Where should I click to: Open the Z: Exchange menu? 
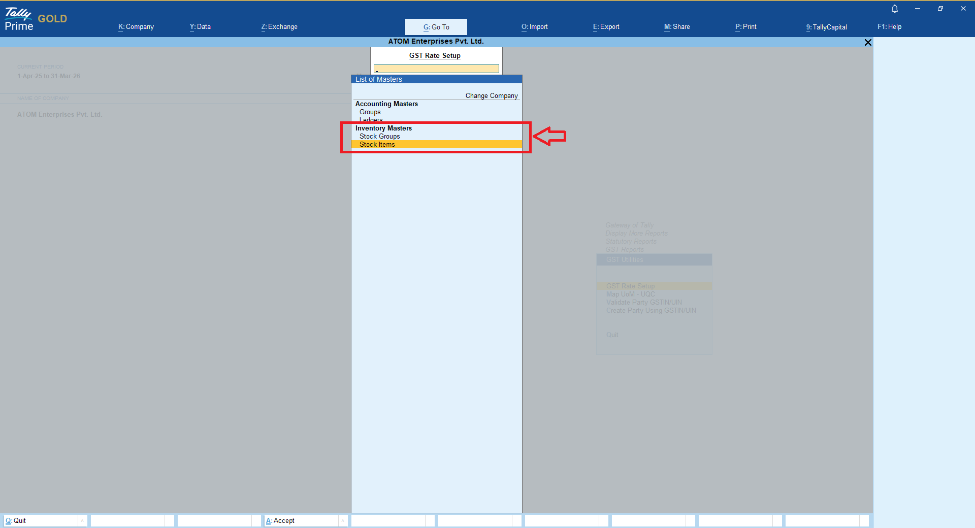[x=279, y=27]
